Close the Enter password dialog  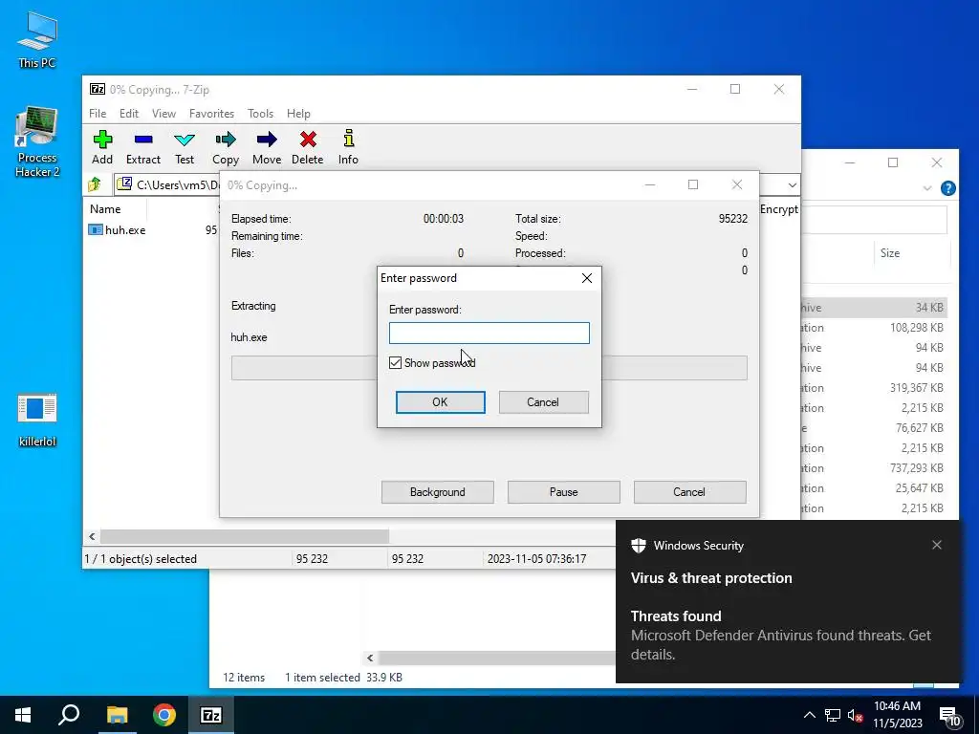point(587,278)
